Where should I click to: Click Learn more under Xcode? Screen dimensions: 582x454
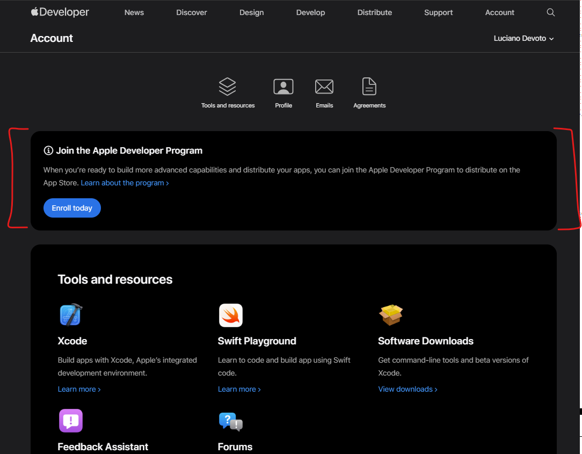[79, 390]
